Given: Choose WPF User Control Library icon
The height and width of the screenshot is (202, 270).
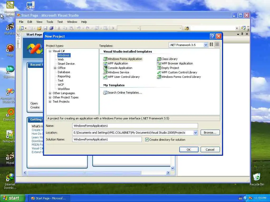Looking at the screenshot, I should (x=105, y=77).
